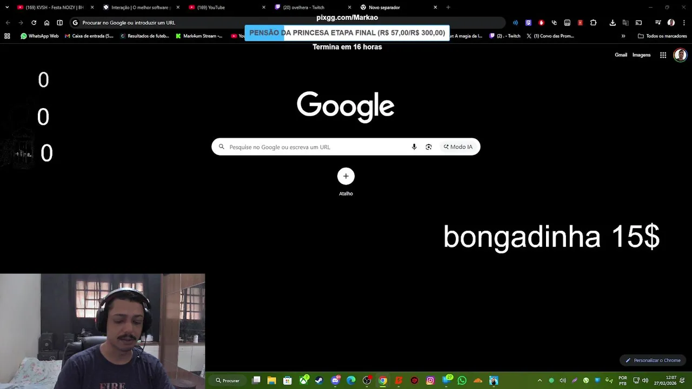
Task: Open Microsoft Store from the taskbar
Action: (x=288, y=380)
